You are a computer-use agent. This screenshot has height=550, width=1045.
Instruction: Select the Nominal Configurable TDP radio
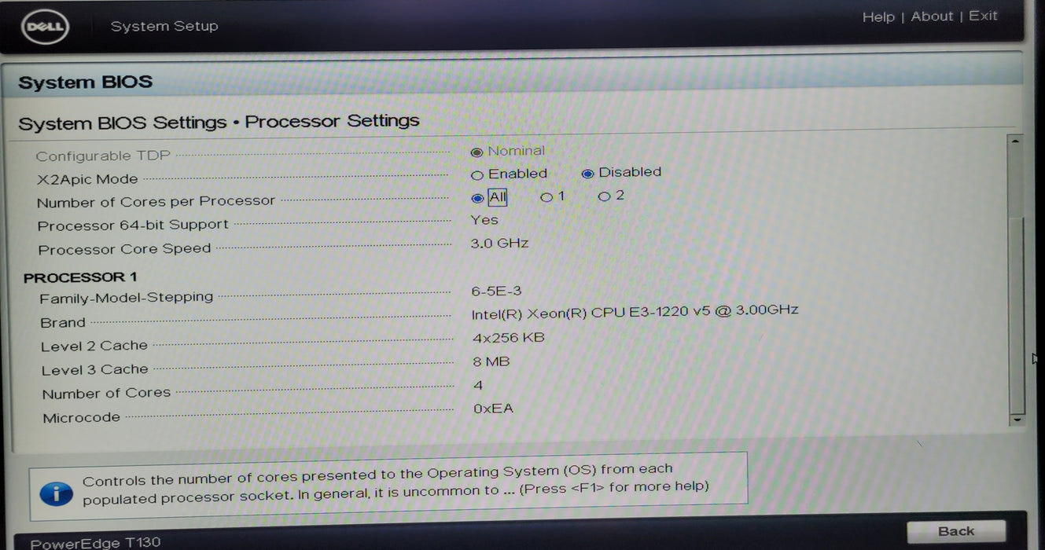click(x=477, y=152)
